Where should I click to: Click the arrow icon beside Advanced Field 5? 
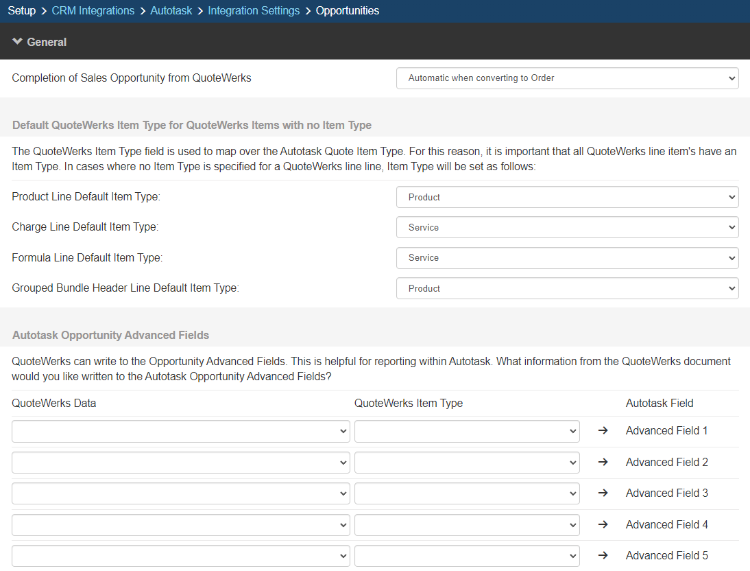pos(603,556)
